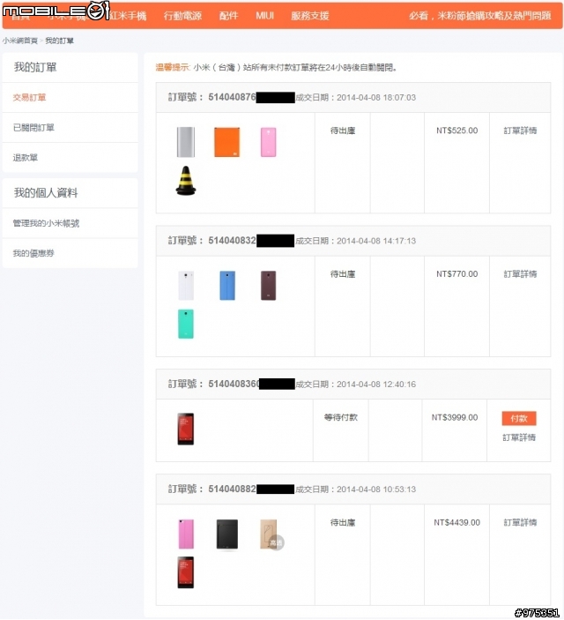Click the date 2014-04-08 18:07:03
Image resolution: width=564 pixels, height=620 pixels.
[x=376, y=98]
